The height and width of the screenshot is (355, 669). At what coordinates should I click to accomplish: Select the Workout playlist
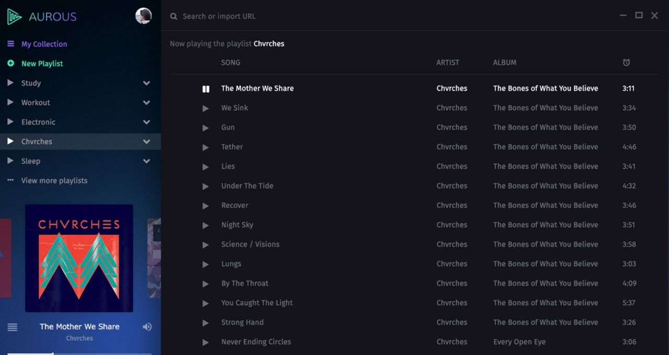[x=35, y=102]
